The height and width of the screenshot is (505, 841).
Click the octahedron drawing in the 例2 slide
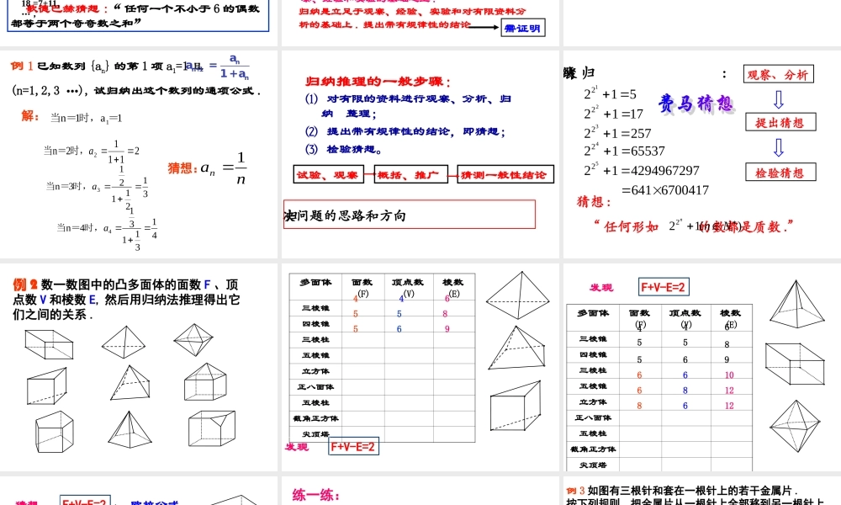coord(193,340)
